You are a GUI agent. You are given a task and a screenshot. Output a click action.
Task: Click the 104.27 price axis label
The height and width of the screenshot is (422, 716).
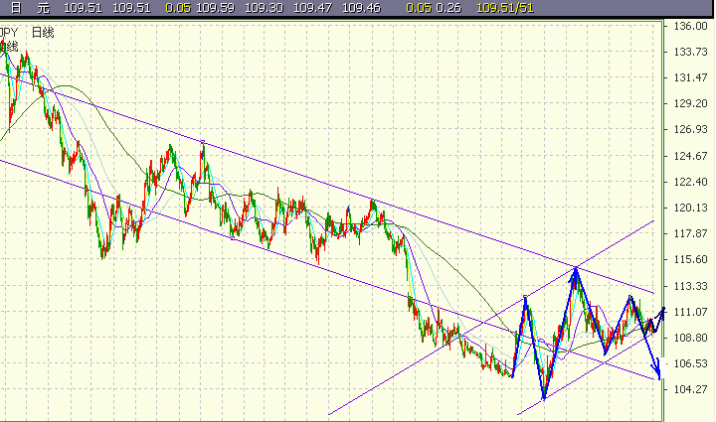[690, 389]
